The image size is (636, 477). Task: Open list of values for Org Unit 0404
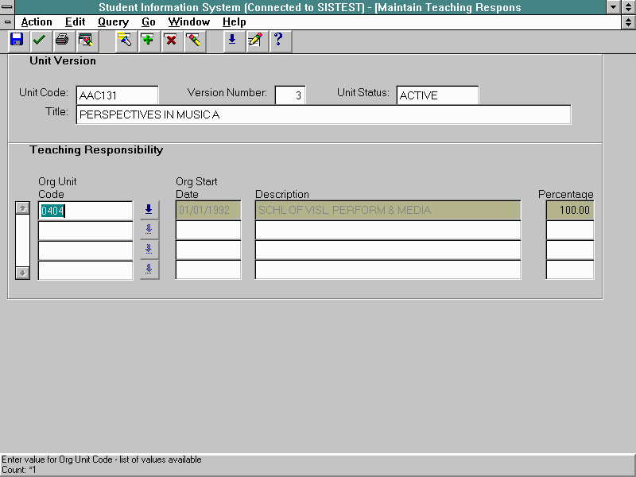(149, 210)
